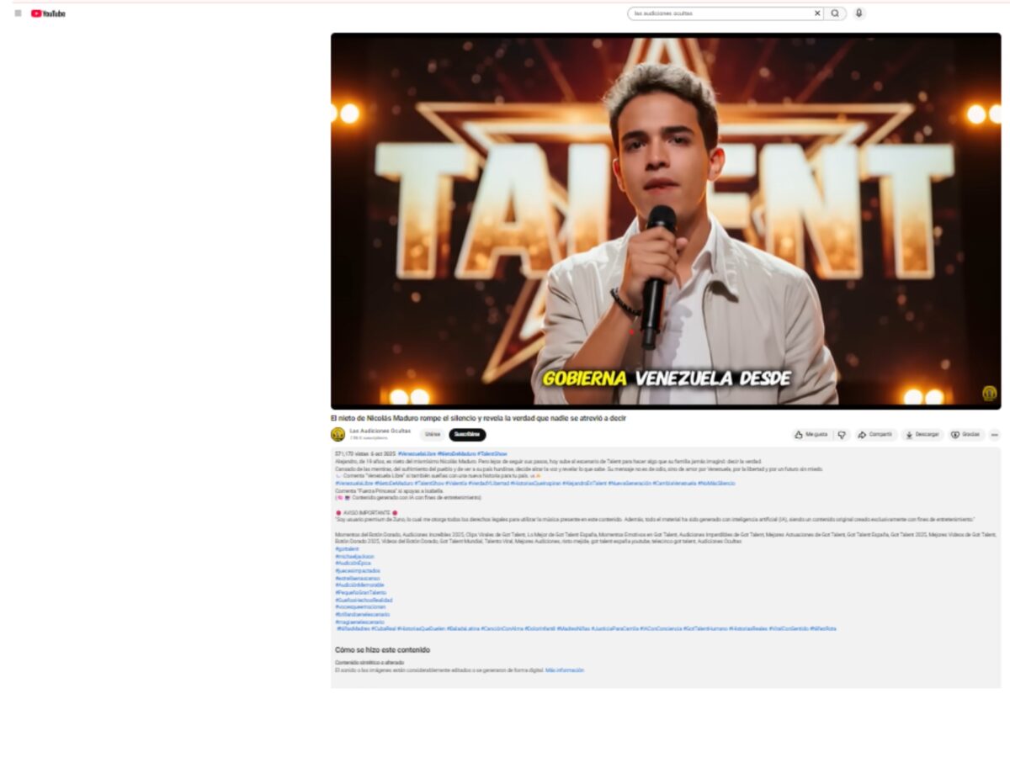The height and width of the screenshot is (757, 1010).
Task: Dislike the video with thumbs-down
Action: [x=842, y=435]
